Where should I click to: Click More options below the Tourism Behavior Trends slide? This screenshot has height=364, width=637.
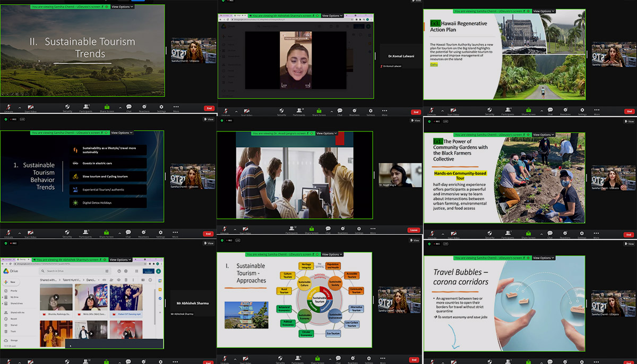pos(175,233)
